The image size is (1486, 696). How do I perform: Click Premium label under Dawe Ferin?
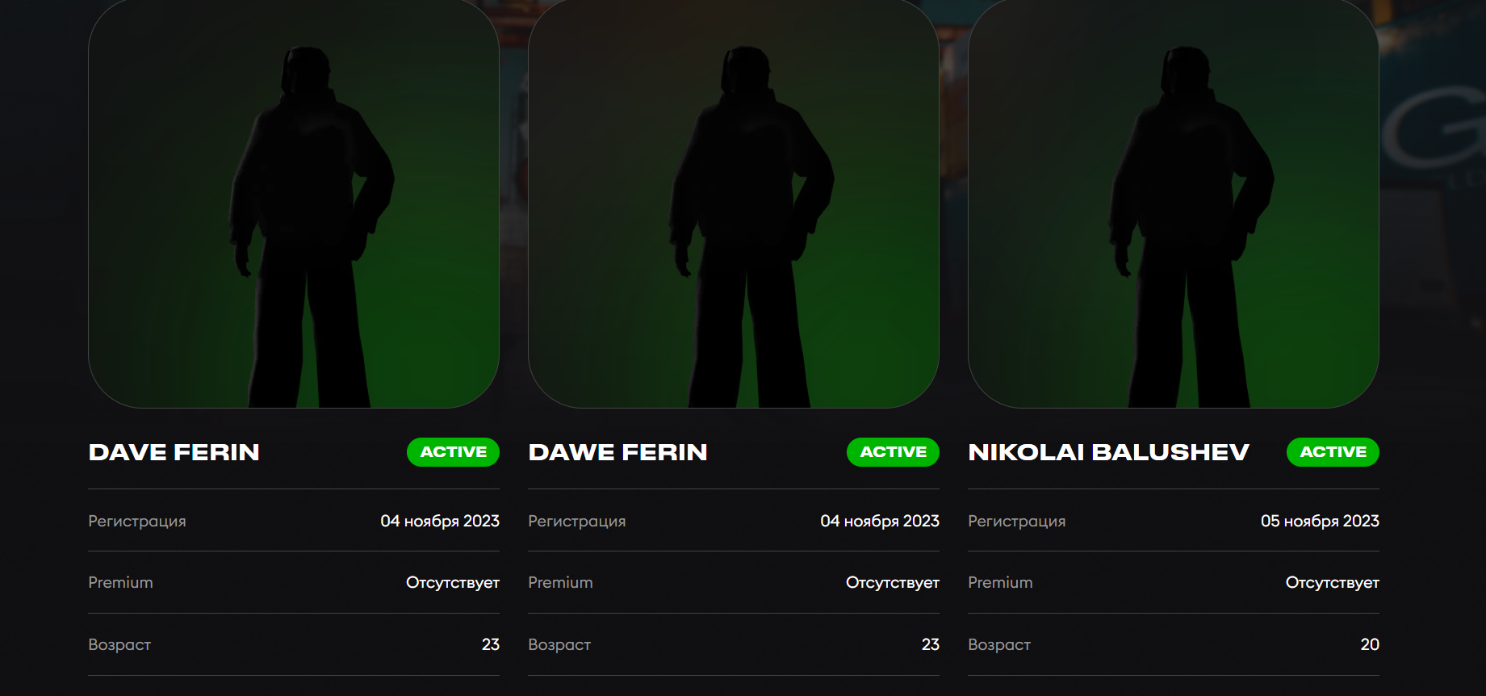[x=560, y=582]
